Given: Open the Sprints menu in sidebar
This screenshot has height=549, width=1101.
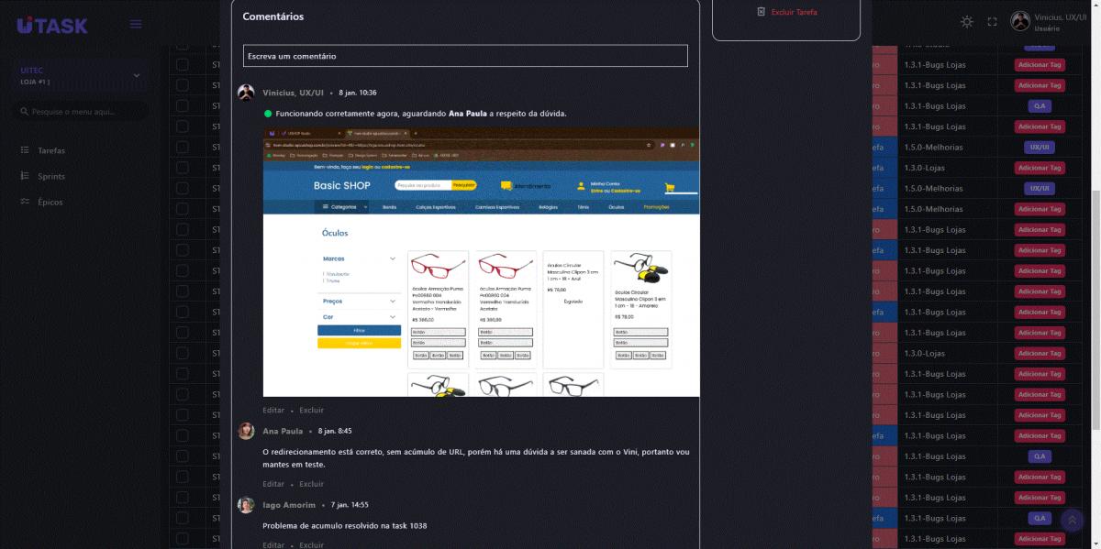Looking at the screenshot, I should coord(51,176).
